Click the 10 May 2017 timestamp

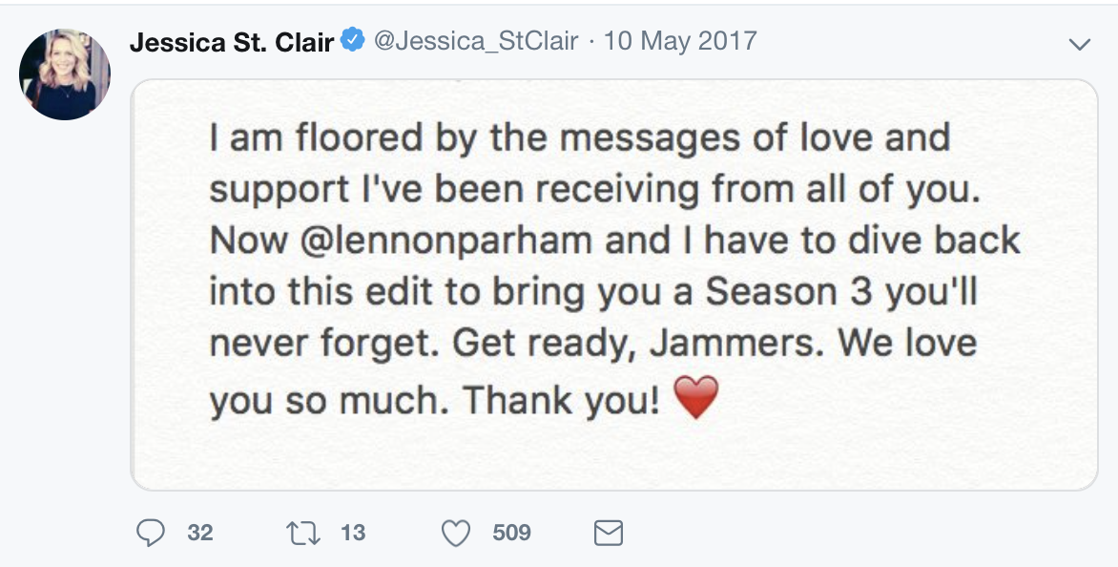point(680,41)
